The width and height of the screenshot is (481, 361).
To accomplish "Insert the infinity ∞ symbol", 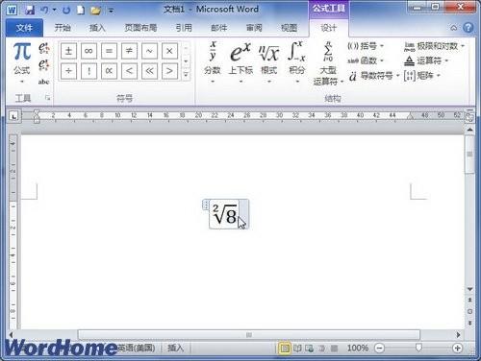I will pyautogui.click(x=89, y=51).
